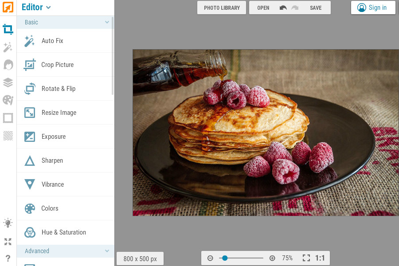The image size is (399, 266).
Task: Toggle fullscreen mode from left sidebar
Action: (8, 242)
